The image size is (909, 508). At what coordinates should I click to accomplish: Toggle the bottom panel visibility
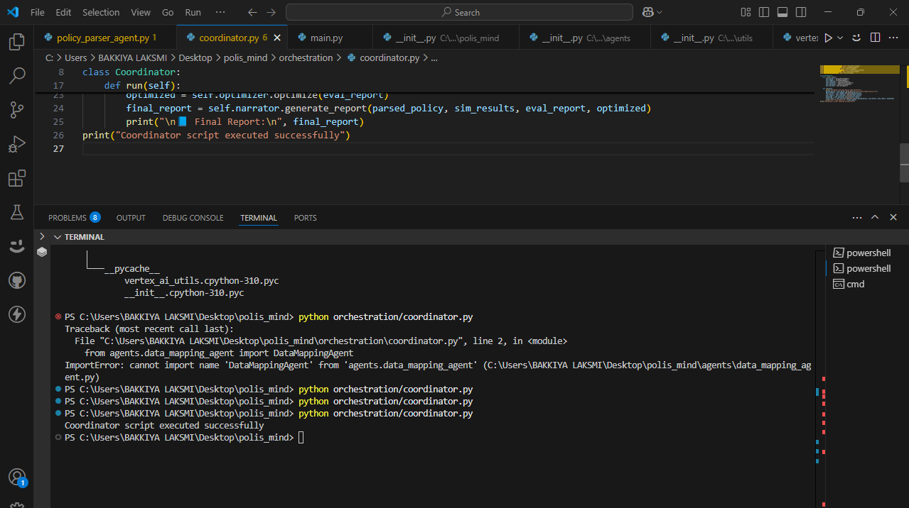pyautogui.click(x=782, y=12)
